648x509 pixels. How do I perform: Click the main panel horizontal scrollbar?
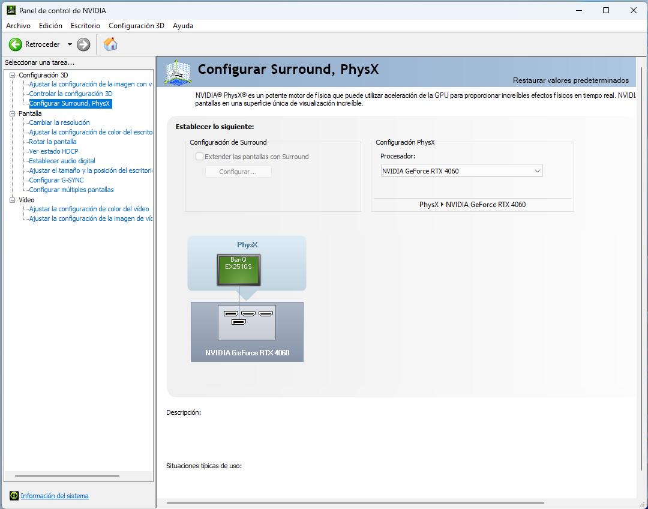[355, 503]
